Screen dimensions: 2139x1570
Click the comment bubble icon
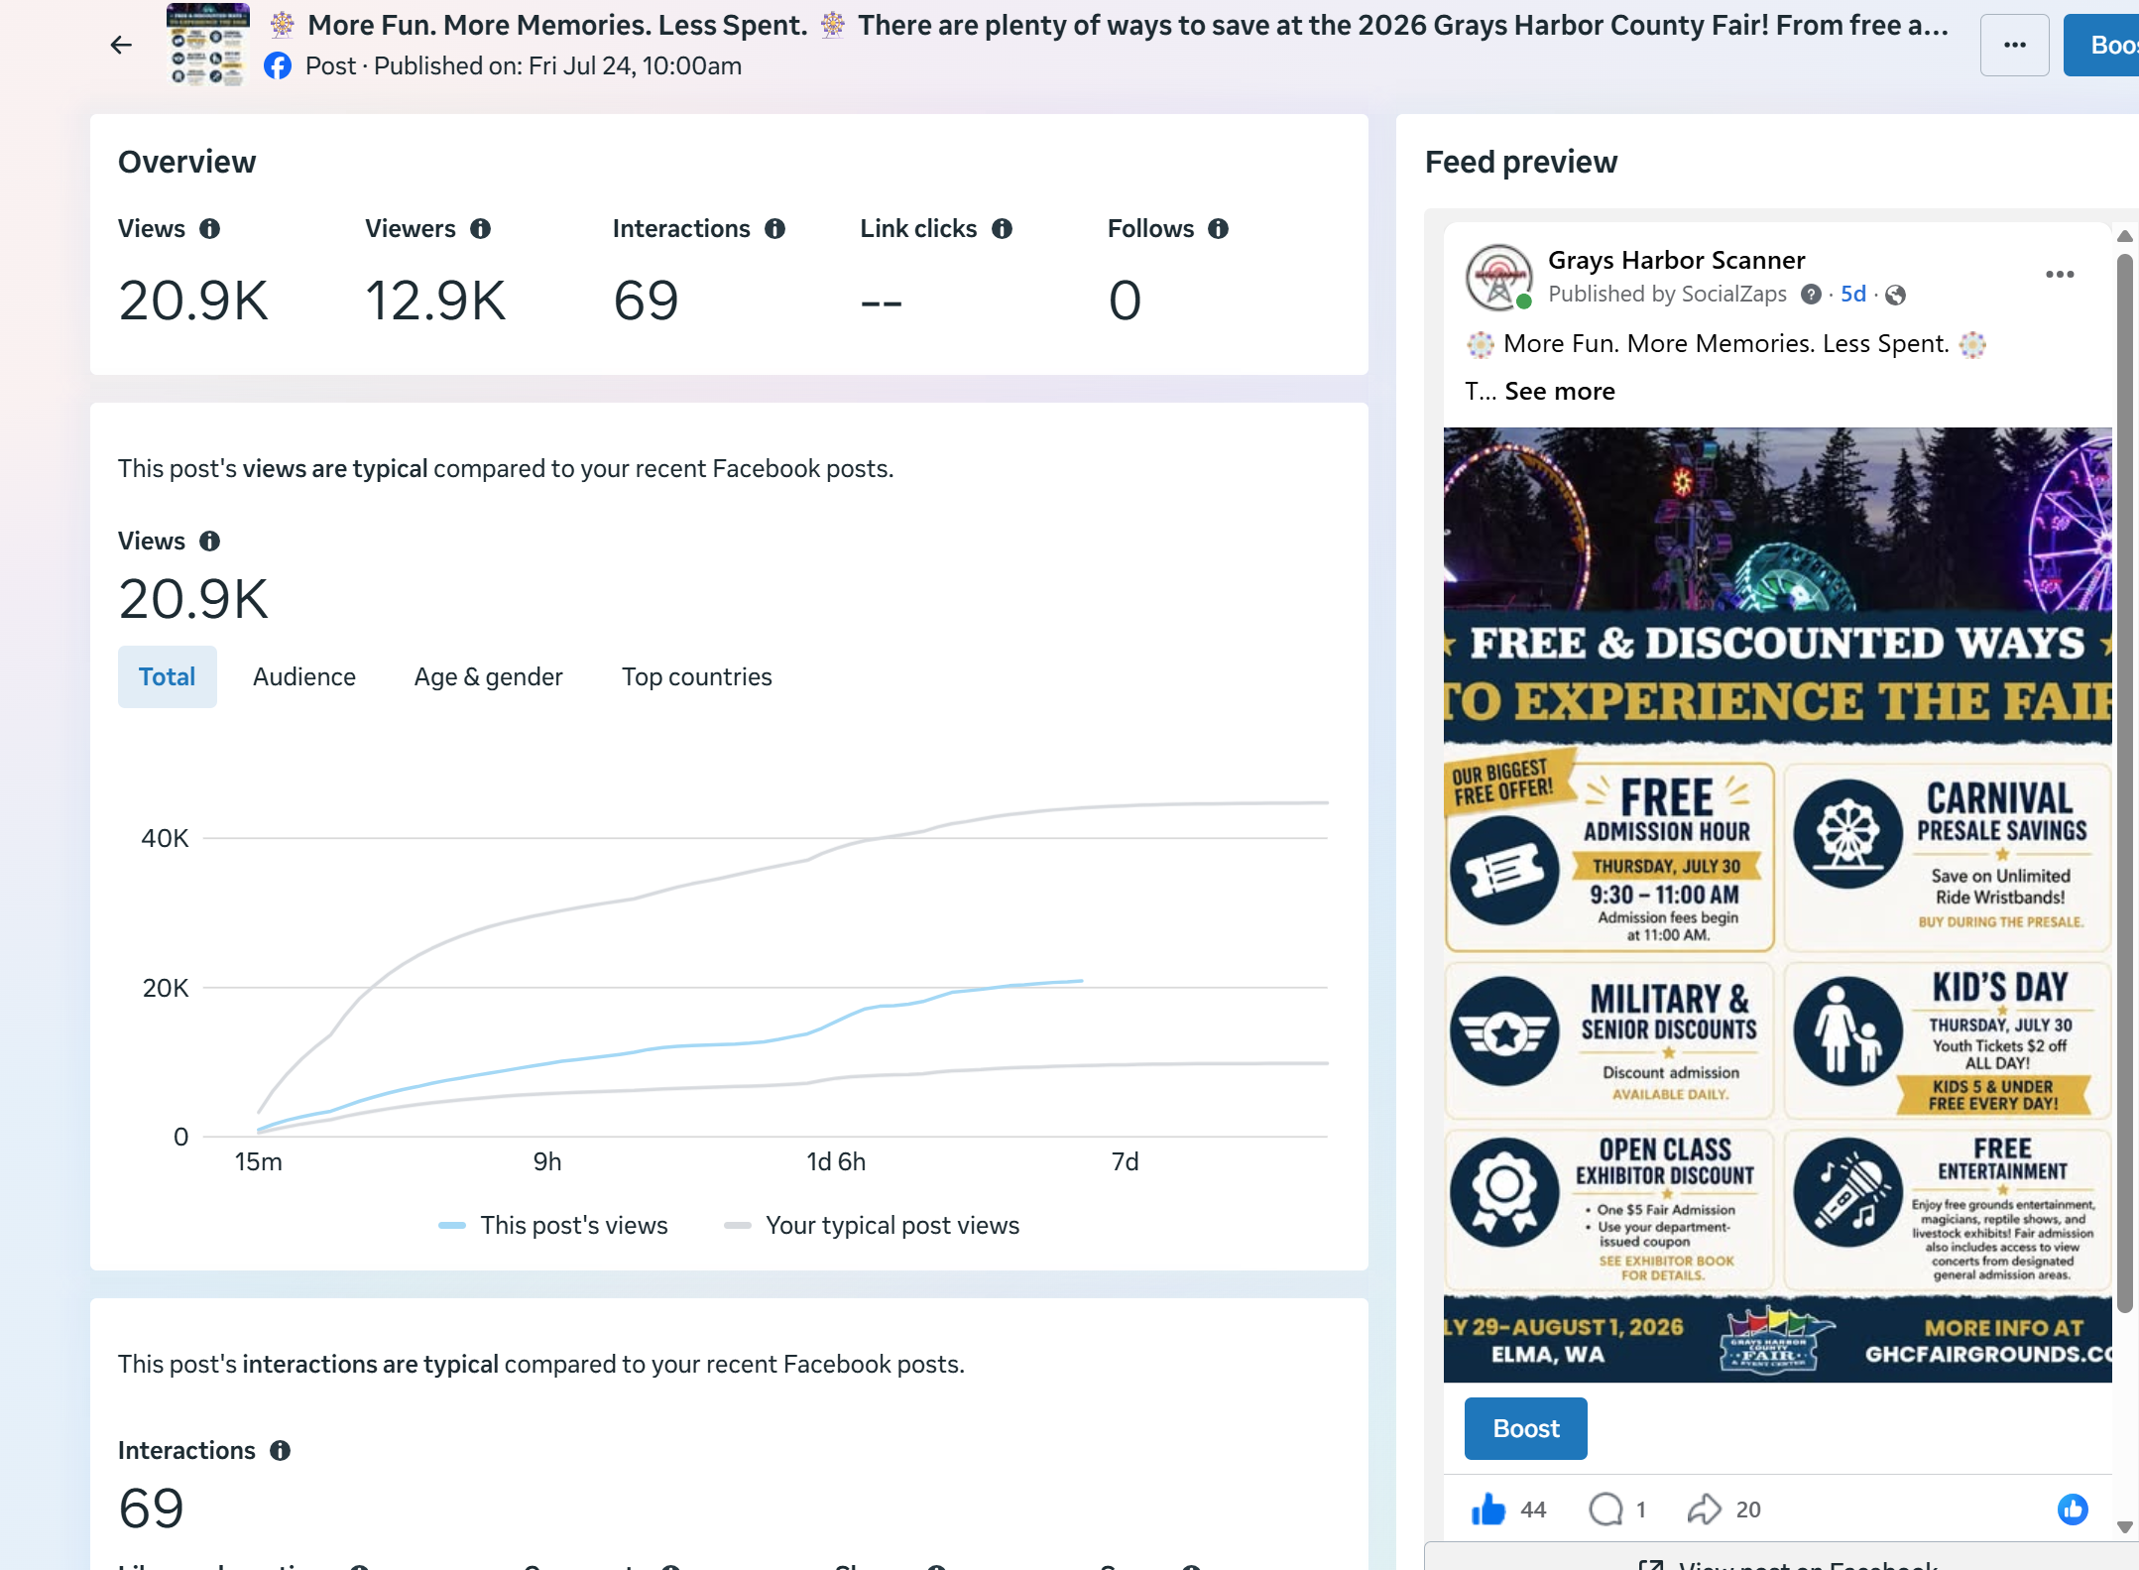click(1605, 1510)
